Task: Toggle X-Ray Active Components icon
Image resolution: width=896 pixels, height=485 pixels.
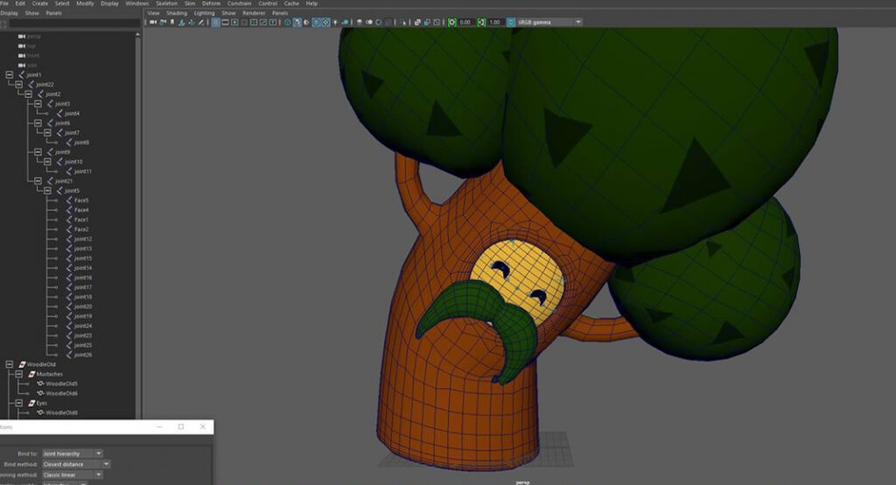Action: [427, 22]
